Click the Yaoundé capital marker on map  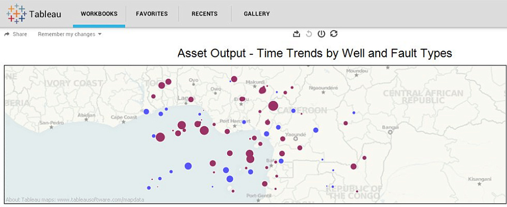[295, 139]
